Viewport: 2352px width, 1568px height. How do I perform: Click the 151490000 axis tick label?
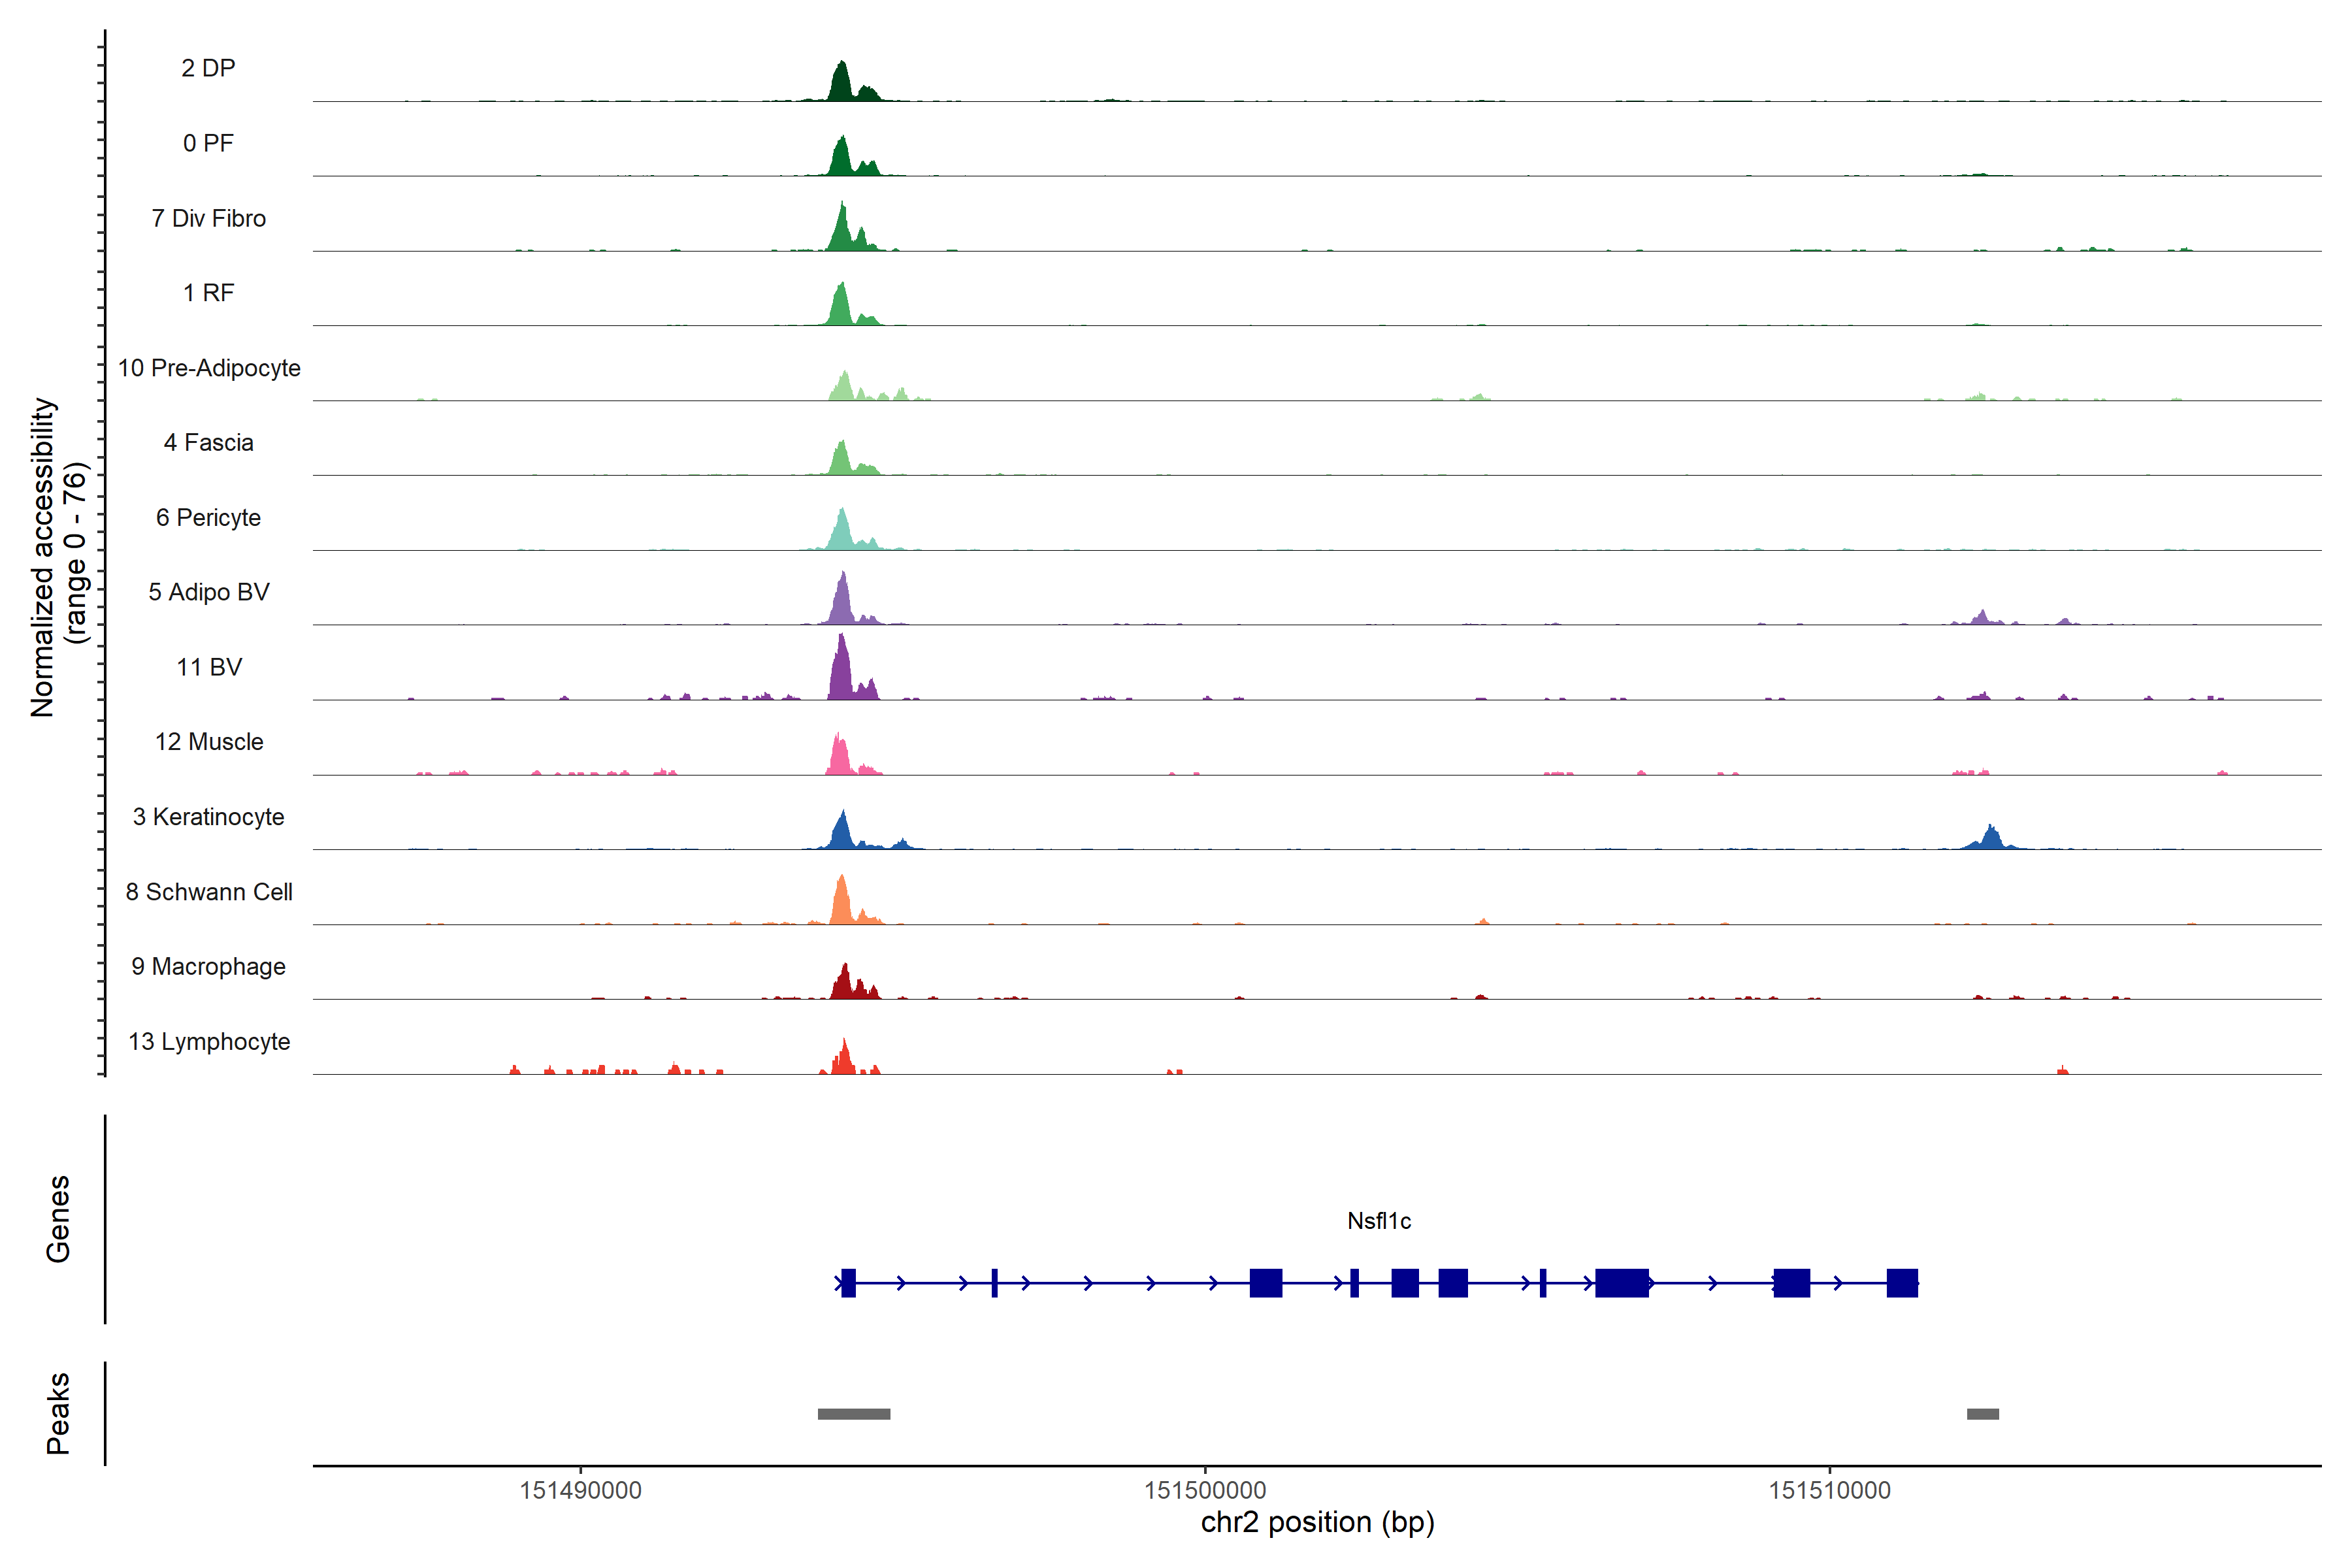pyautogui.click(x=580, y=1491)
